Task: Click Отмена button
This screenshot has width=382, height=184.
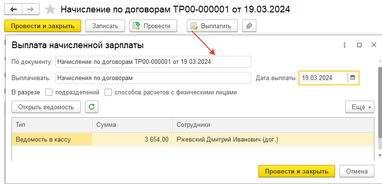Action: (x=357, y=171)
